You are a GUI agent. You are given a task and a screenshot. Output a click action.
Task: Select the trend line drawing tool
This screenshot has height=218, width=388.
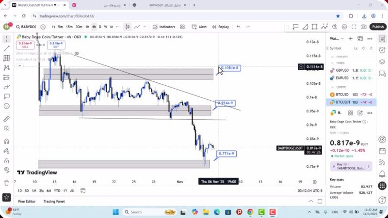click(x=6, y=48)
